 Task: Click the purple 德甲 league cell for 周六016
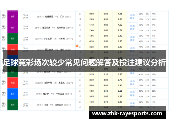tap(13, 28)
